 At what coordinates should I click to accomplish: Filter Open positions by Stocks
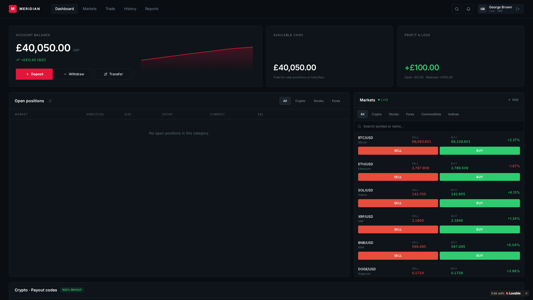click(319, 101)
